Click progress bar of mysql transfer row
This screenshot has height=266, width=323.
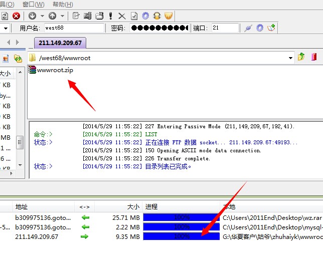tap(182, 227)
